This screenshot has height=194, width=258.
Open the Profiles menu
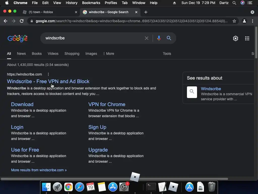111,3
